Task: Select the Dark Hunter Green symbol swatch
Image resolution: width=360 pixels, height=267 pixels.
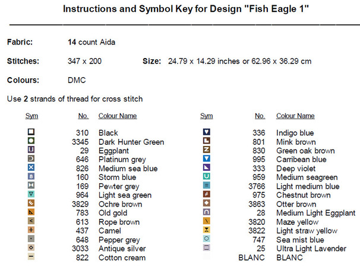Action: 31,141
